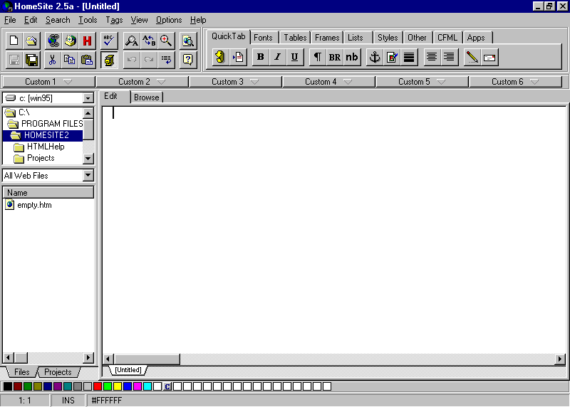Open the File menu
Image resolution: width=570 pixels, height=407 pixels.
(x=10, y=20)
